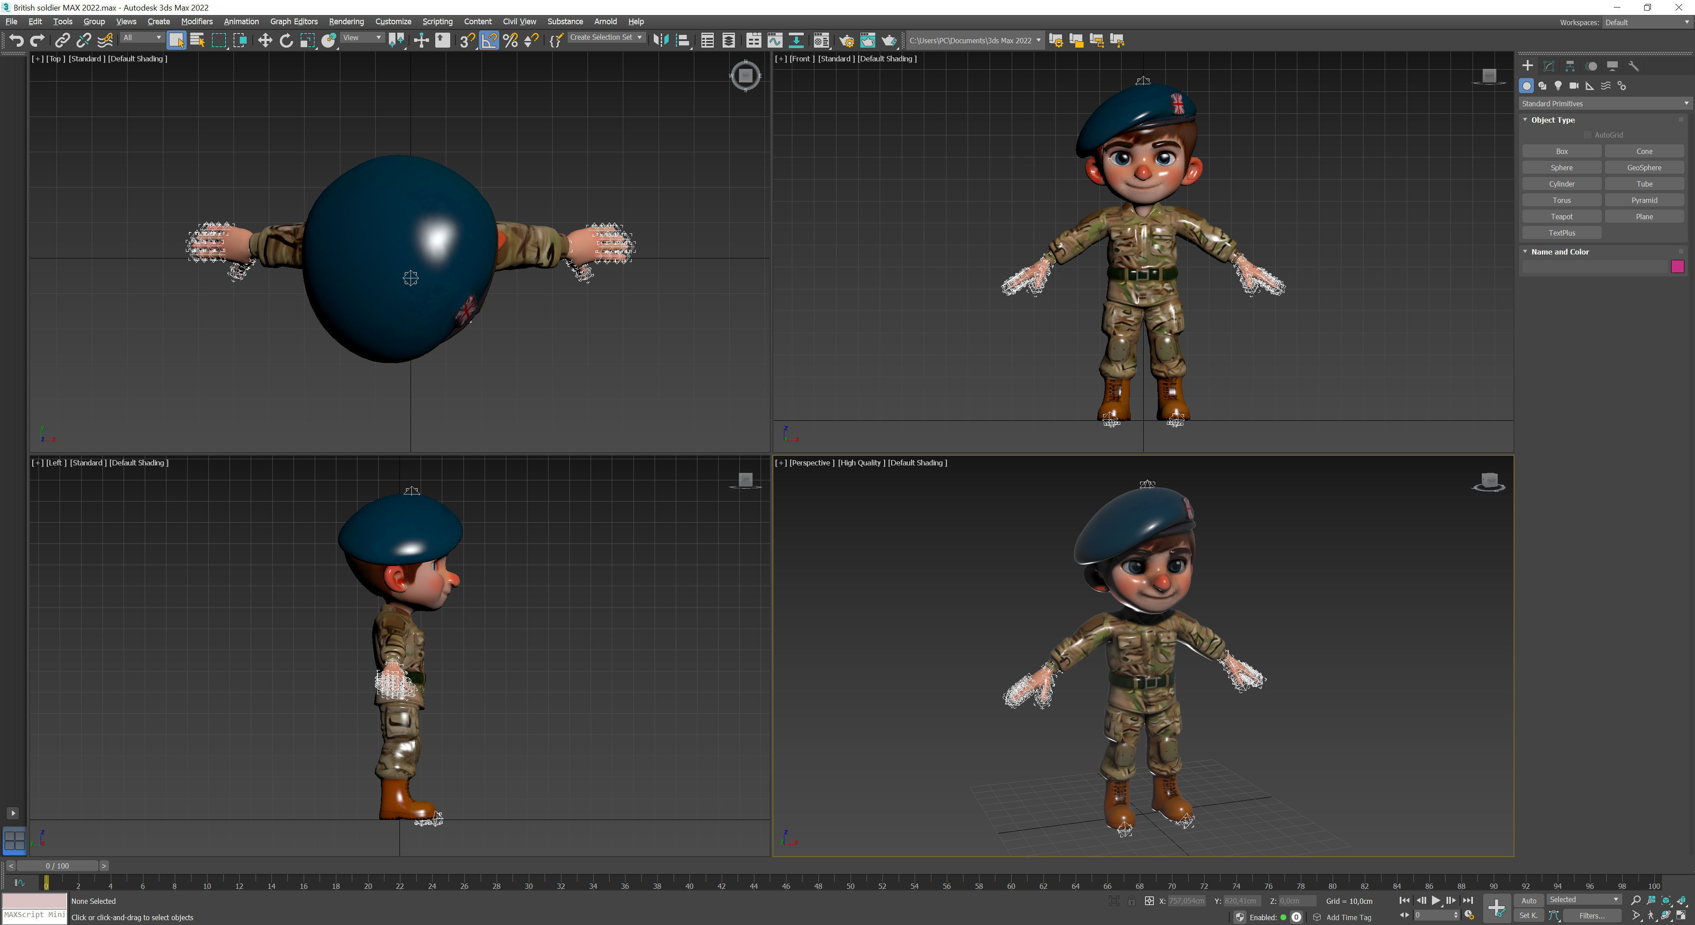
Task: Open the Curve Editor from toolbar
Action: [x=775, y=41]
